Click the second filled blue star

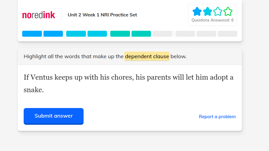click(207, 11)
